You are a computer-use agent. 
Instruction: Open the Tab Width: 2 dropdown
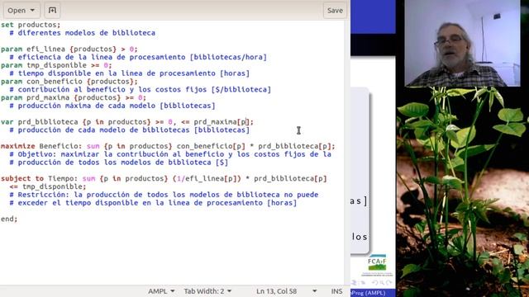point(207,291)
